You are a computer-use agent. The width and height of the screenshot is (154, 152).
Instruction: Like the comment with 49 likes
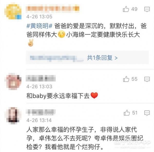(x=126, y=9)
